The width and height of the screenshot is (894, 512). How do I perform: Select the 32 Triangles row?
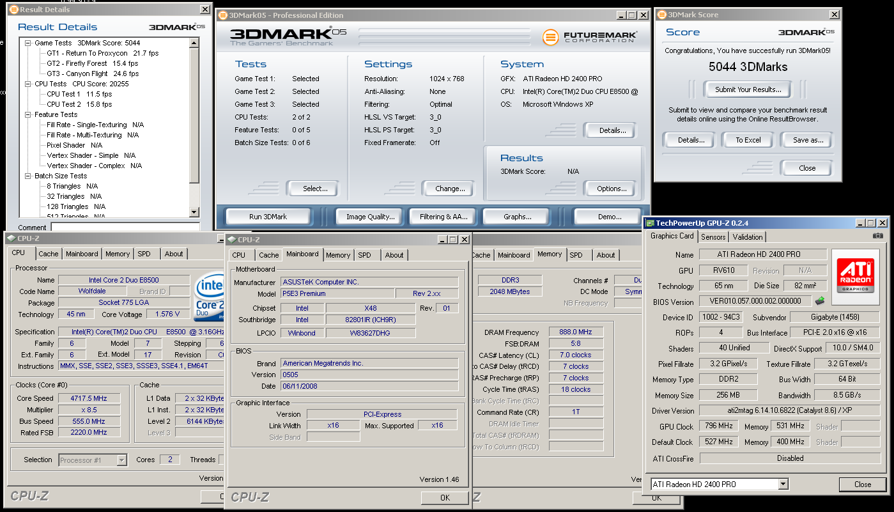click(x=74, y=196)
